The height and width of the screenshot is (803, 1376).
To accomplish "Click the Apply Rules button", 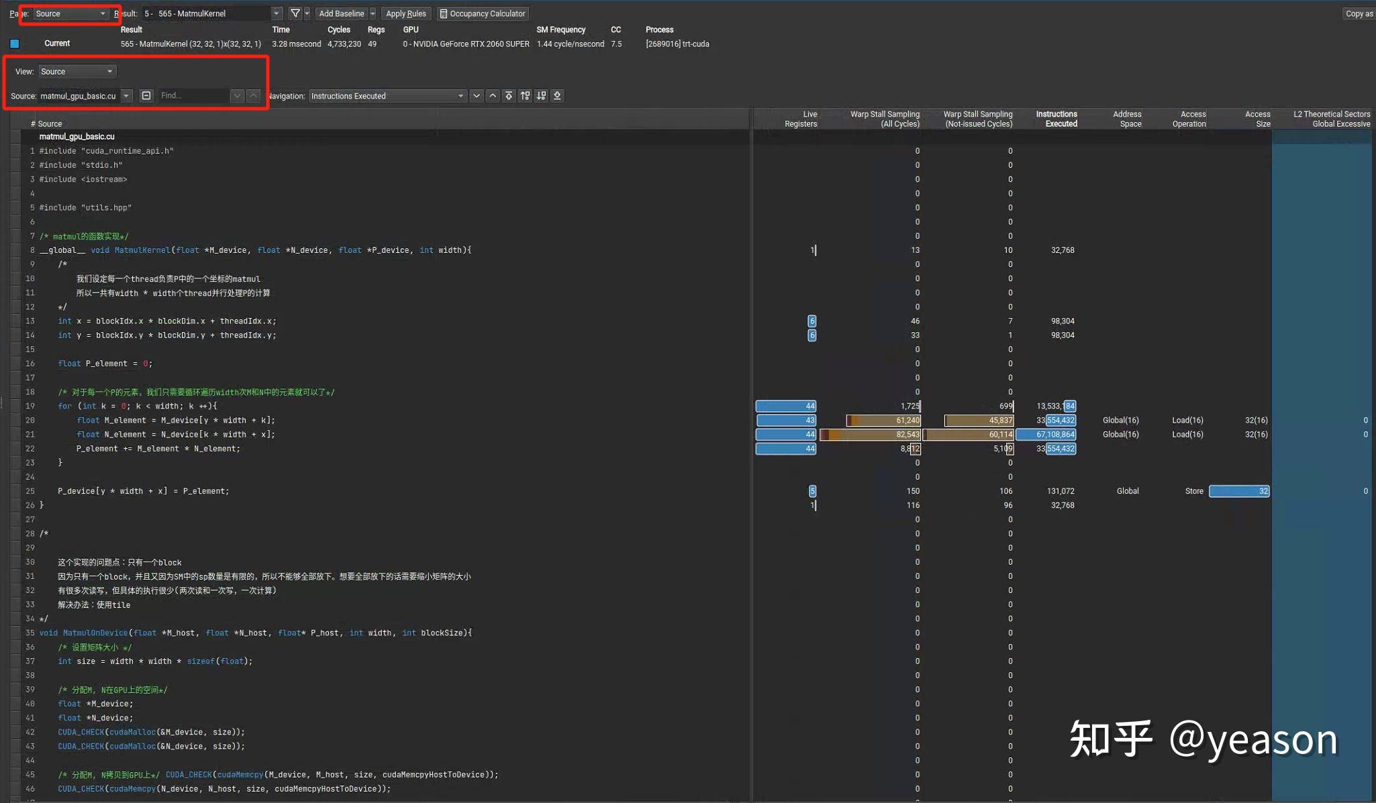I will 405,13.
